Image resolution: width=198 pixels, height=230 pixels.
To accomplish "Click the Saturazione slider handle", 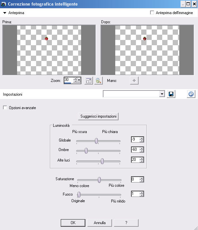I will (99, 180).
